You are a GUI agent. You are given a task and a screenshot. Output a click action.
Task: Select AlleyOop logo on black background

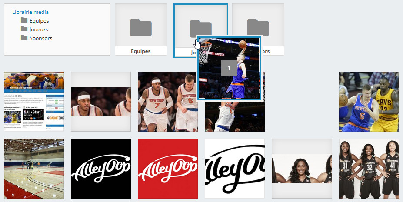click(101, 169)
